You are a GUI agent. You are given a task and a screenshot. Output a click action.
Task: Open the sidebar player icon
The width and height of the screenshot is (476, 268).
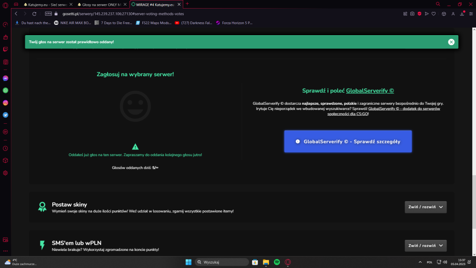point(5,132)
